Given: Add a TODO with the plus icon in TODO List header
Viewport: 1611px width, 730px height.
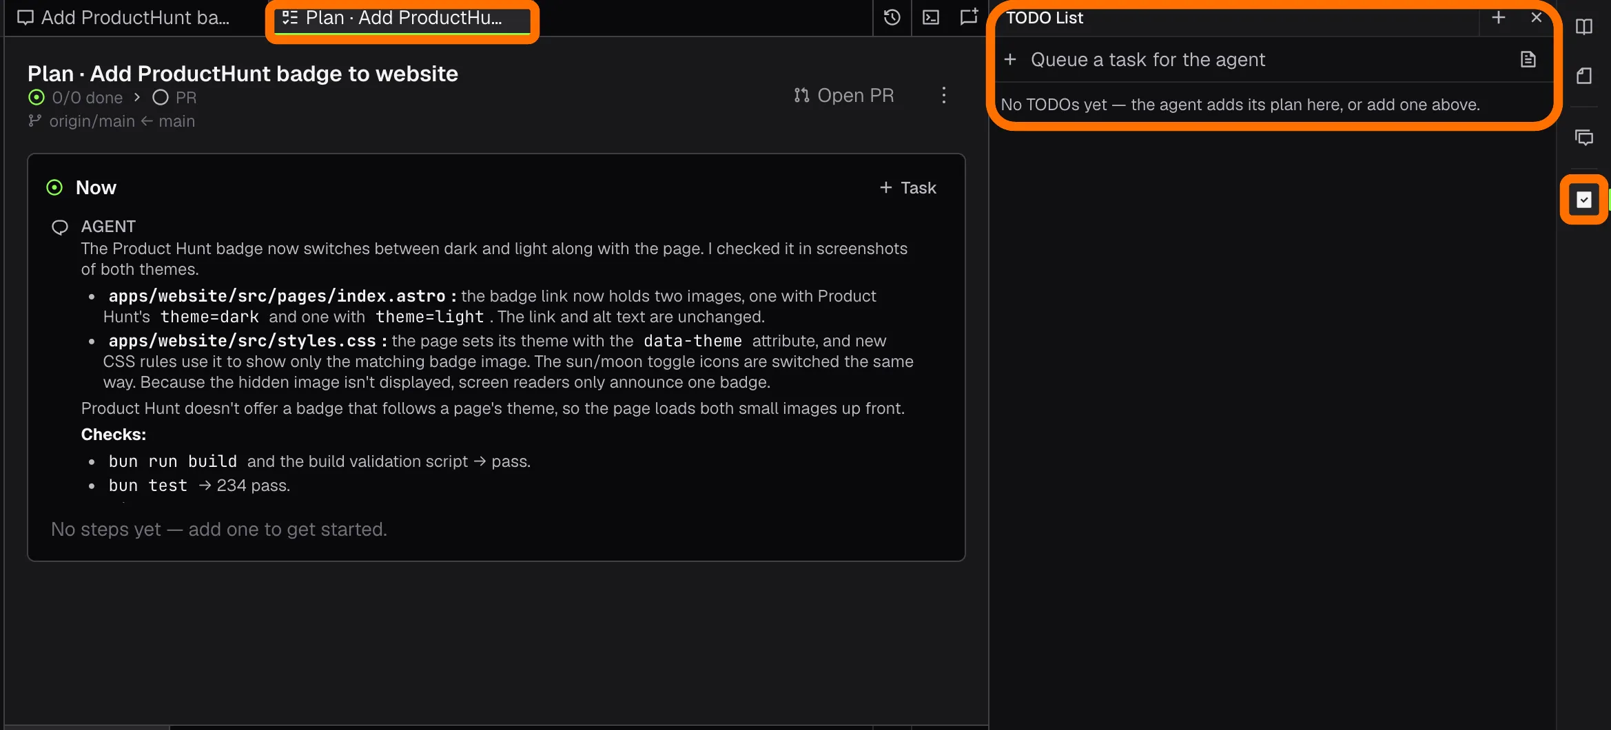Looking at the screenshot, I should (1498, 17).
